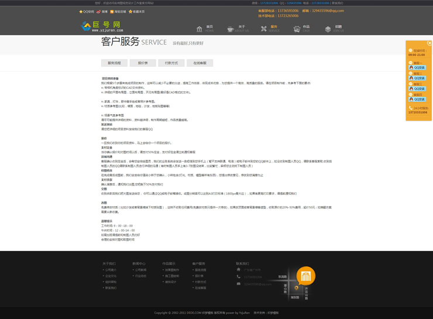Start QQ交谈 with 客服三

(x=417, y=89)
